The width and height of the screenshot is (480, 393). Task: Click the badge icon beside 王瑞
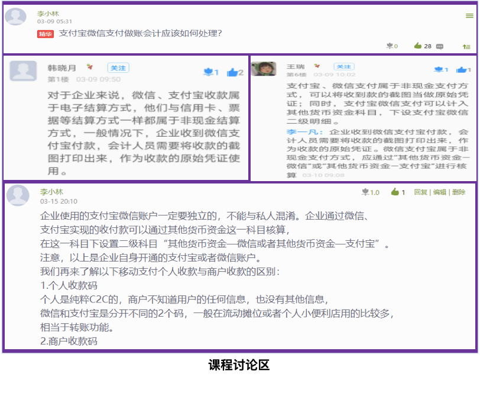(317, 66)
